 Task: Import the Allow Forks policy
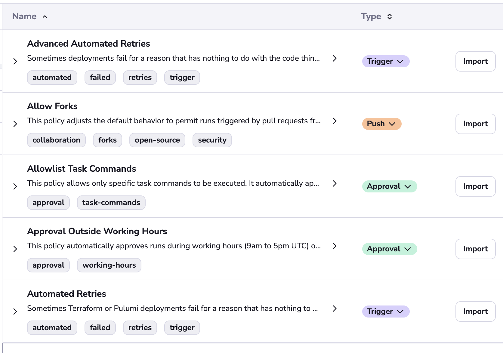[475, 124]
